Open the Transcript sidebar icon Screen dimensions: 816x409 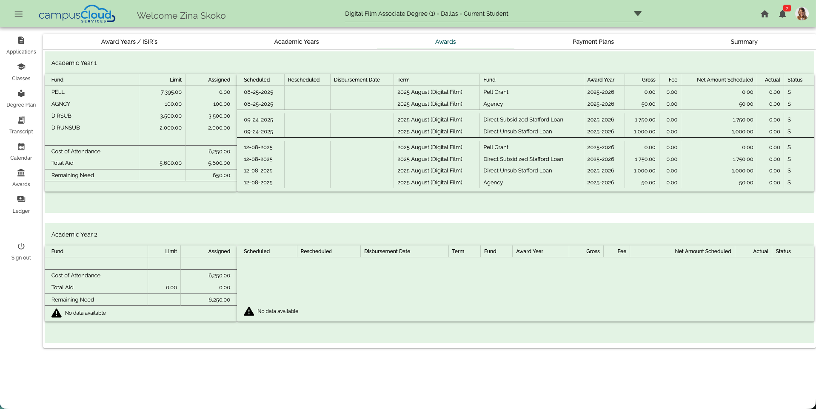tap(21, 121)
